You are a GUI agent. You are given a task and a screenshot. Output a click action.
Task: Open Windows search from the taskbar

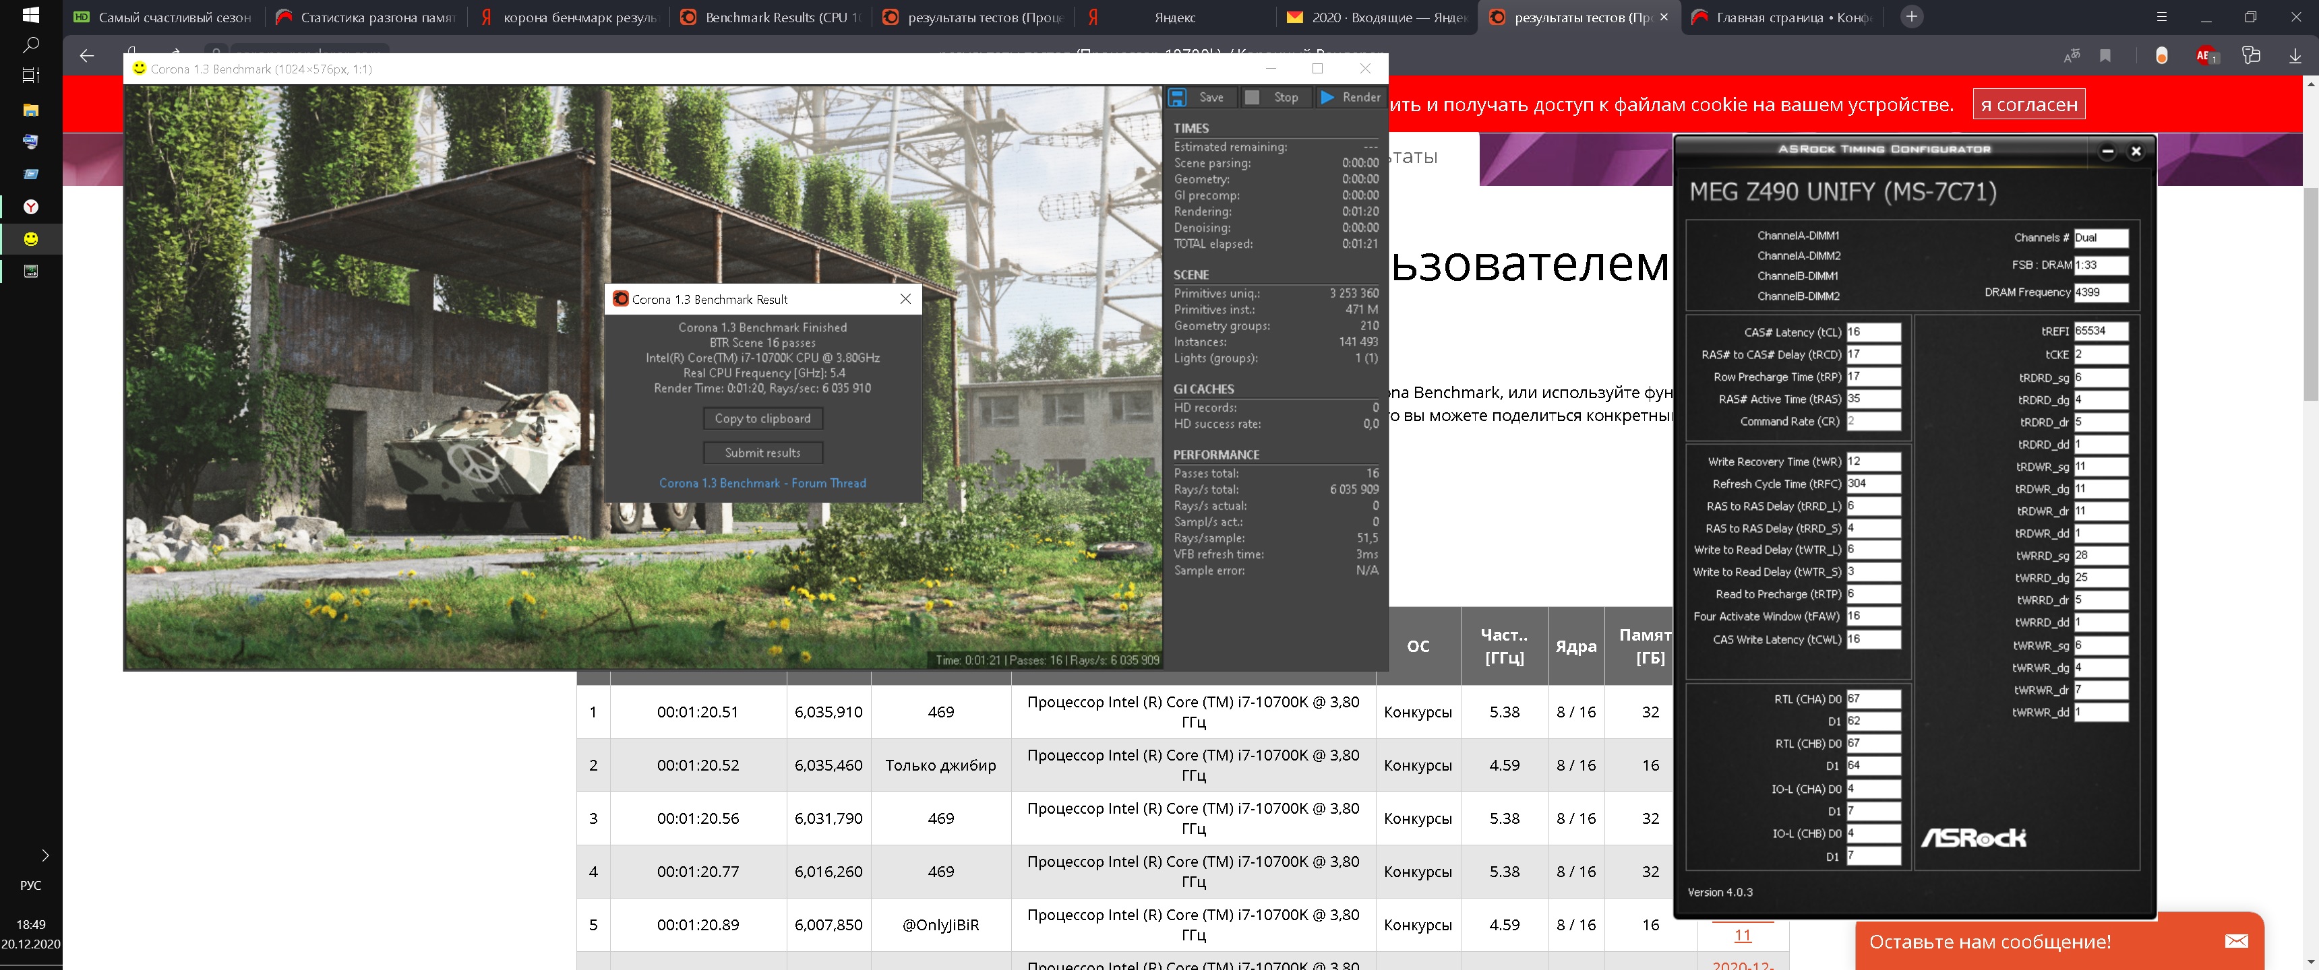click(30, 45)
